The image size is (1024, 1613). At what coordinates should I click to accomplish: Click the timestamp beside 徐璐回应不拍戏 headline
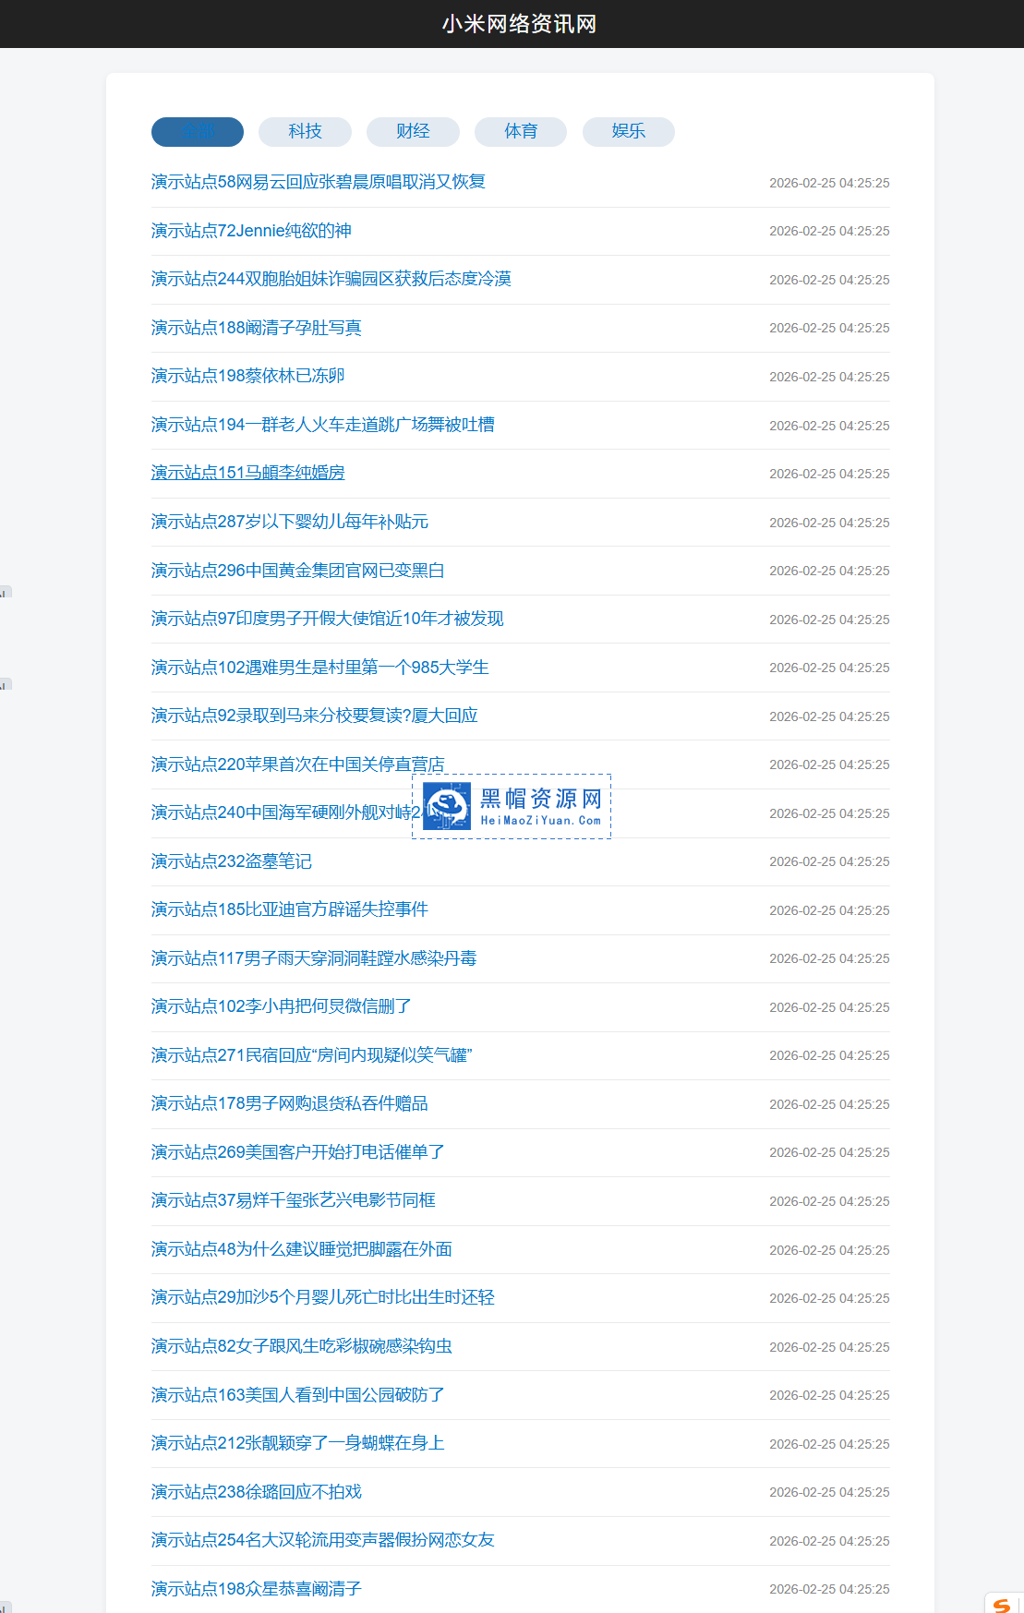click(x=829, y=1492)
